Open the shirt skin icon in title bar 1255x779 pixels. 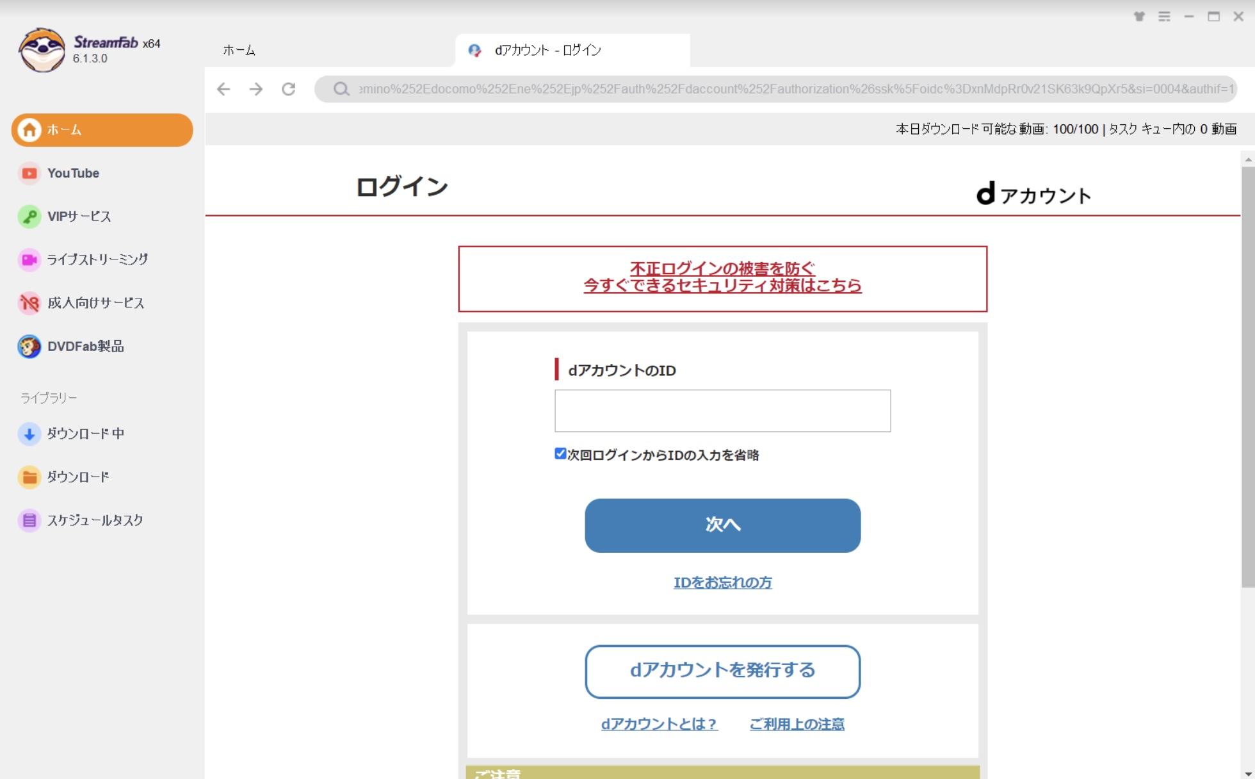pyautogui.click(x=1139, y=17)
